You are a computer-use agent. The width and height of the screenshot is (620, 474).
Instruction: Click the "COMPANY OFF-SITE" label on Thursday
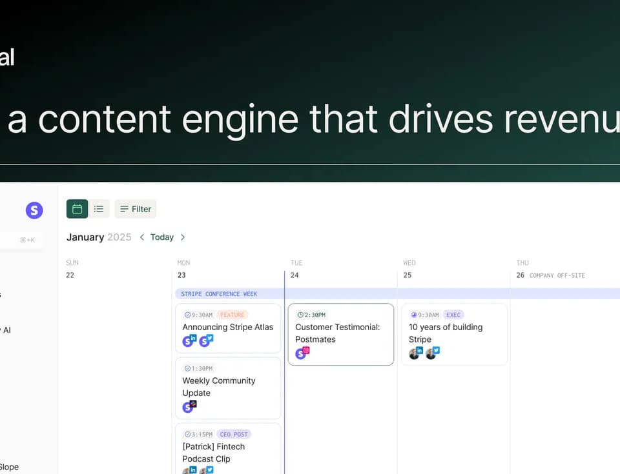[x=557, y=275]
